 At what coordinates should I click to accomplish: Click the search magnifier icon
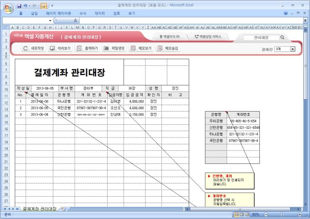coord(282,37)
